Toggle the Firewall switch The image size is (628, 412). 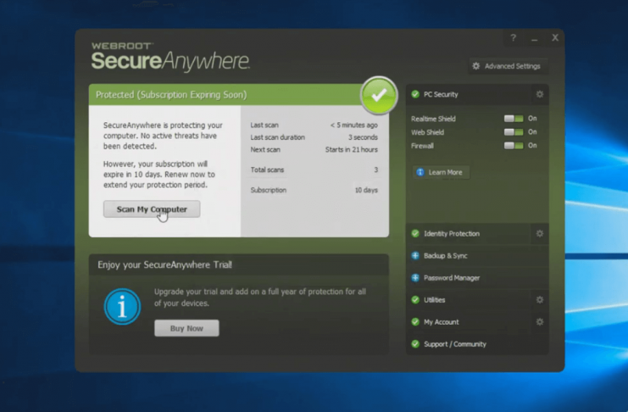(x=514, y=146)
